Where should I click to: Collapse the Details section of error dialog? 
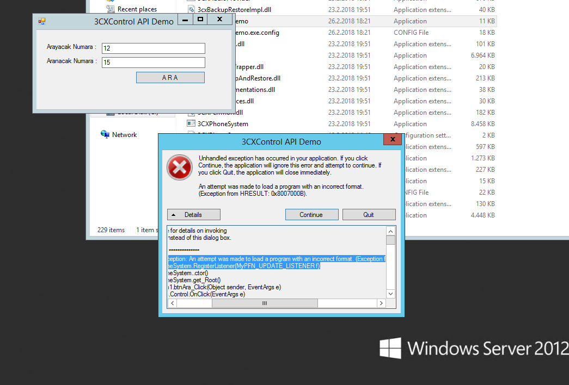(x=193, y=215)
